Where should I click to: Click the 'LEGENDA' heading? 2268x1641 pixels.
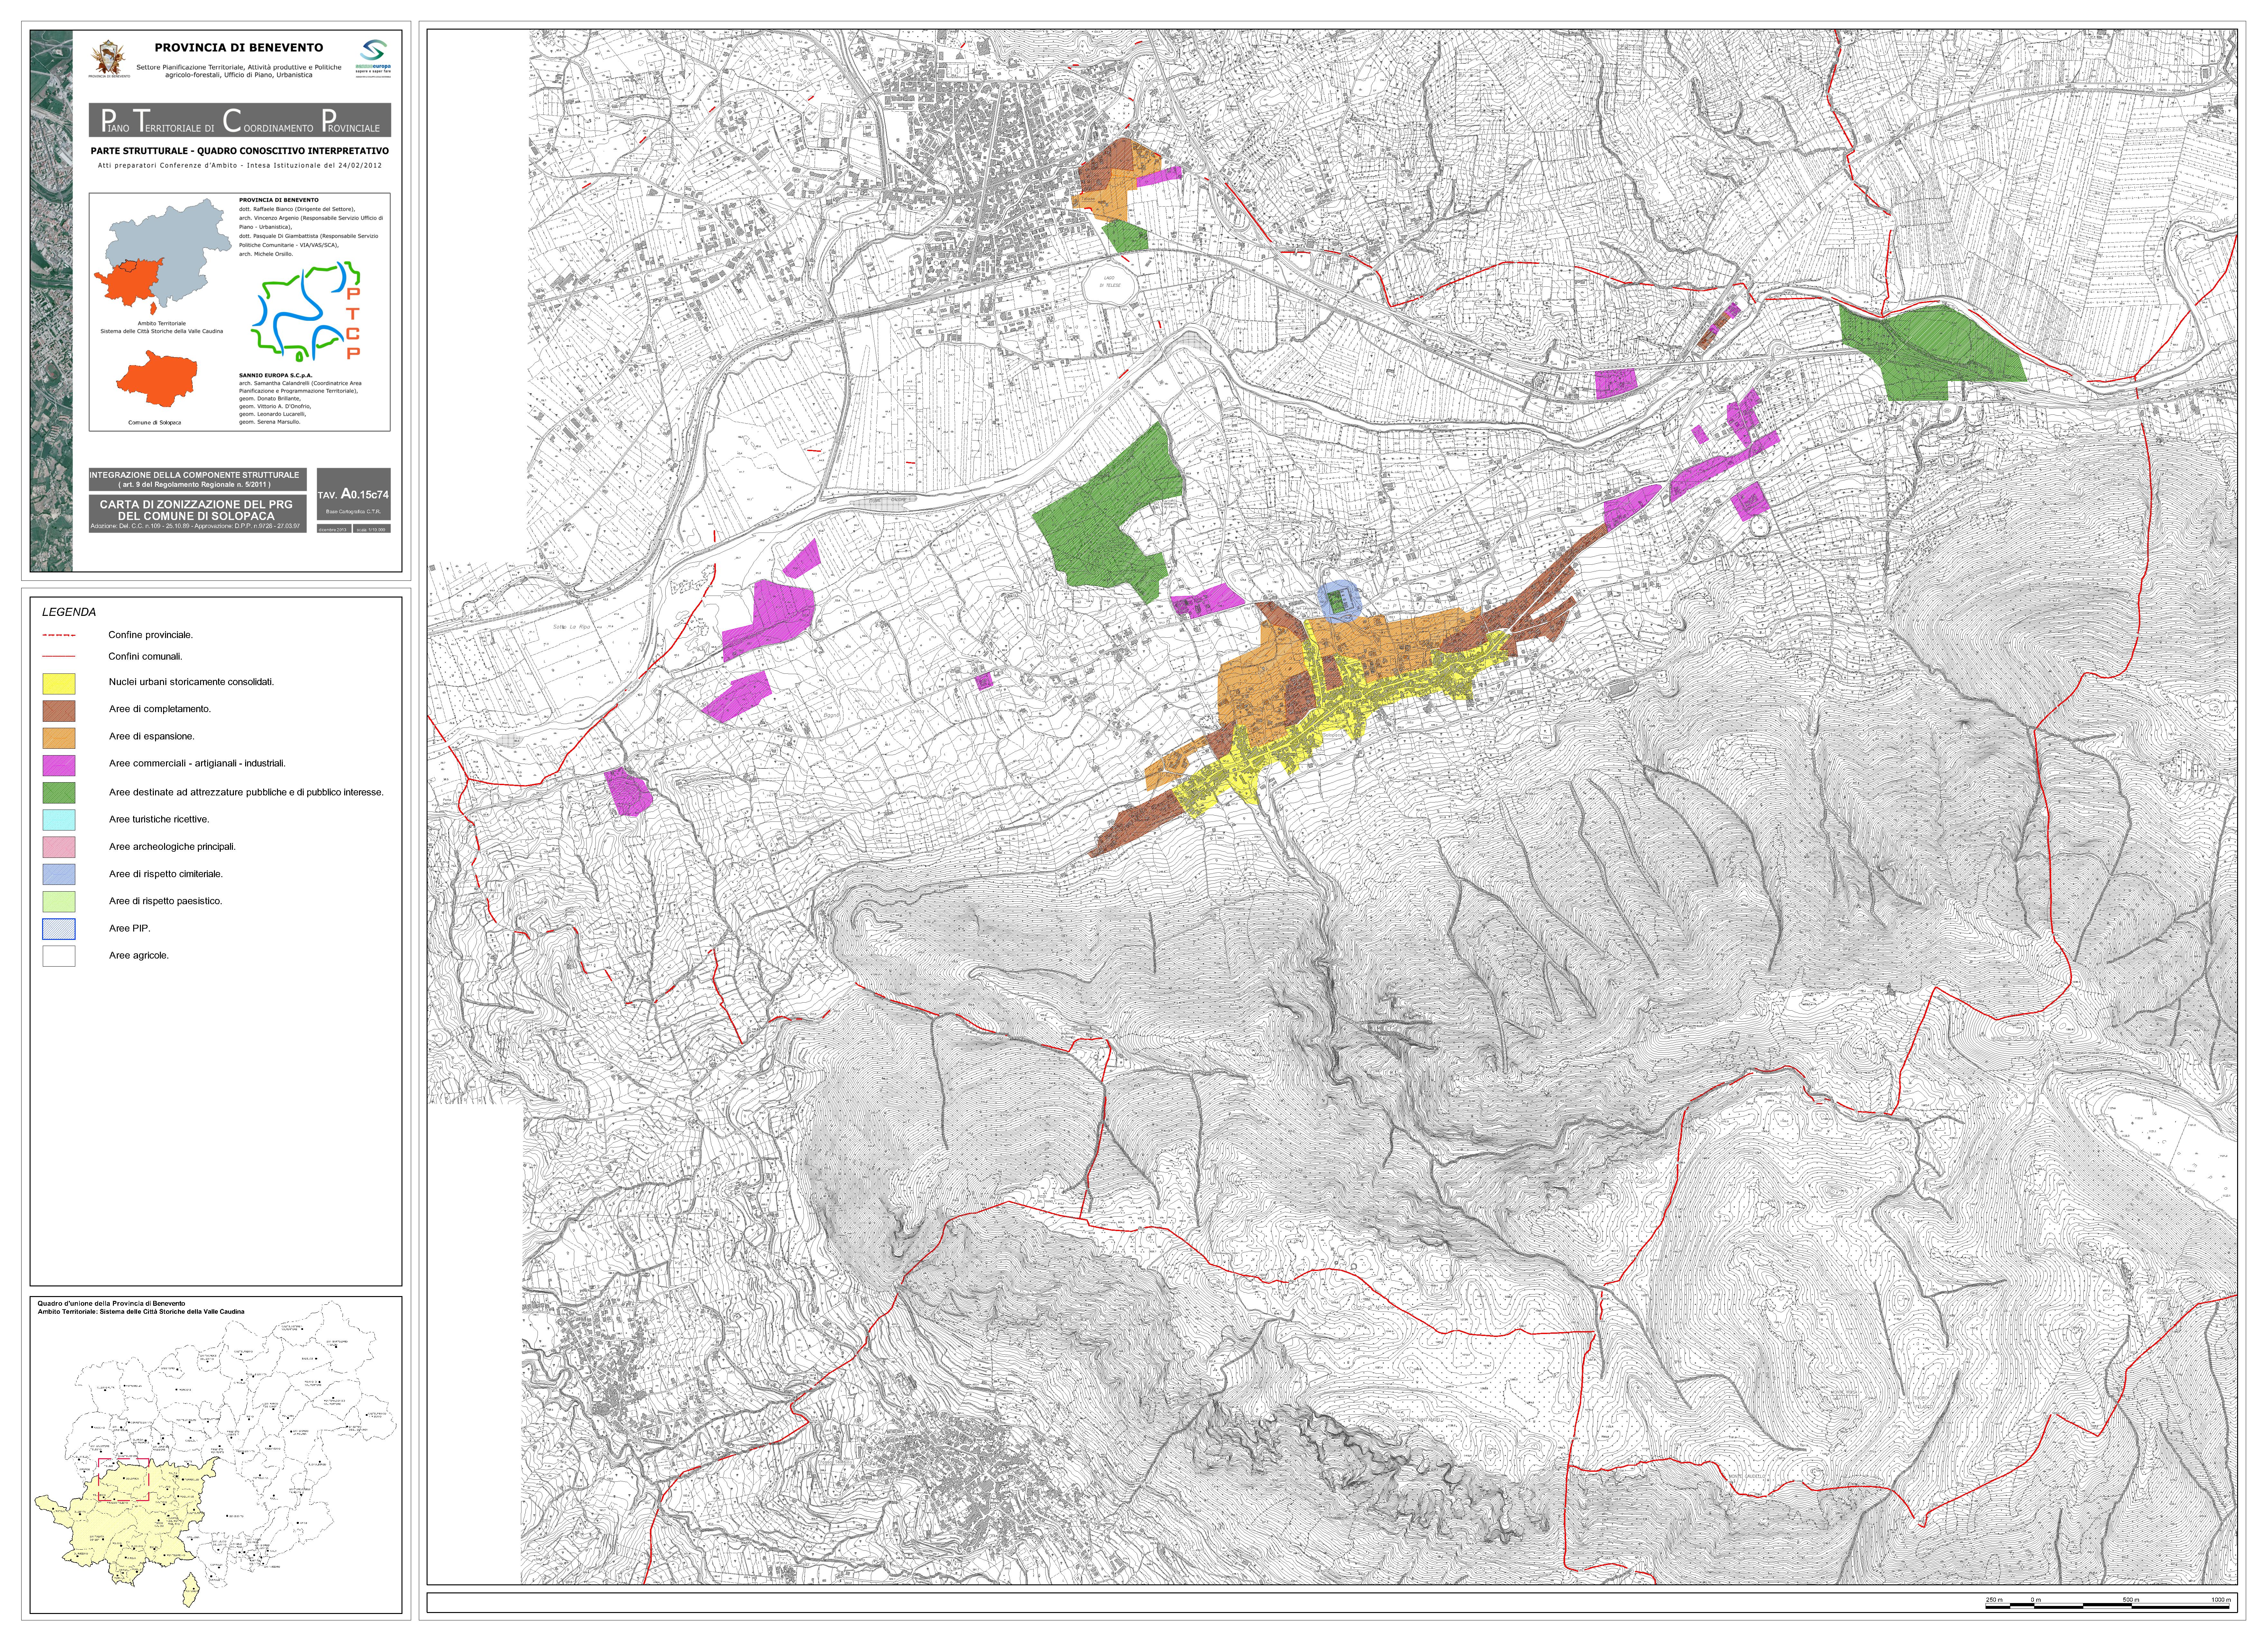coord(69,612)
